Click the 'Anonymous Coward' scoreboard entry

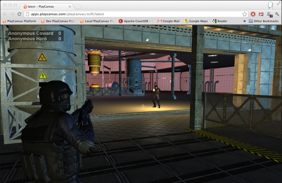[x=34, y=33]
